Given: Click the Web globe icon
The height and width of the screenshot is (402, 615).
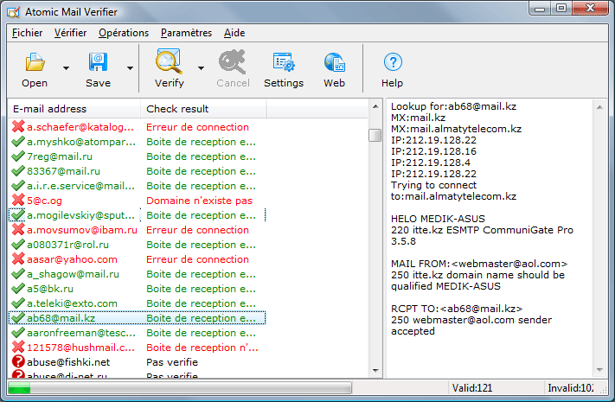Looking at the screenshot, I should 334,62.
